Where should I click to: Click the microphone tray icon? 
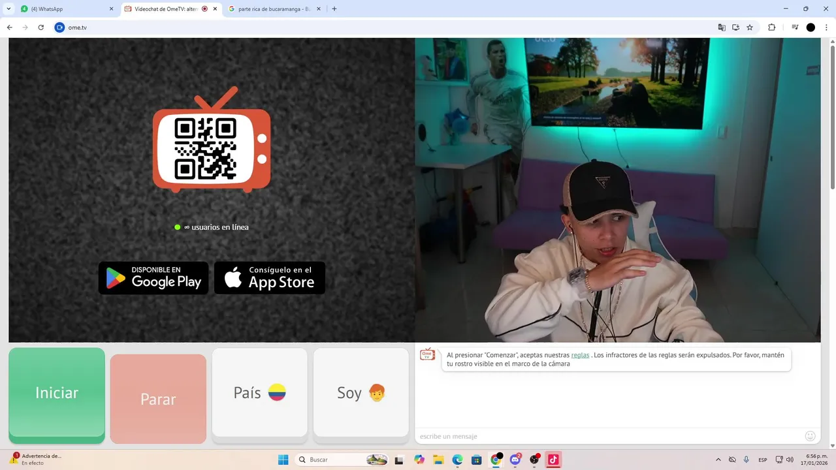[747, 460]
